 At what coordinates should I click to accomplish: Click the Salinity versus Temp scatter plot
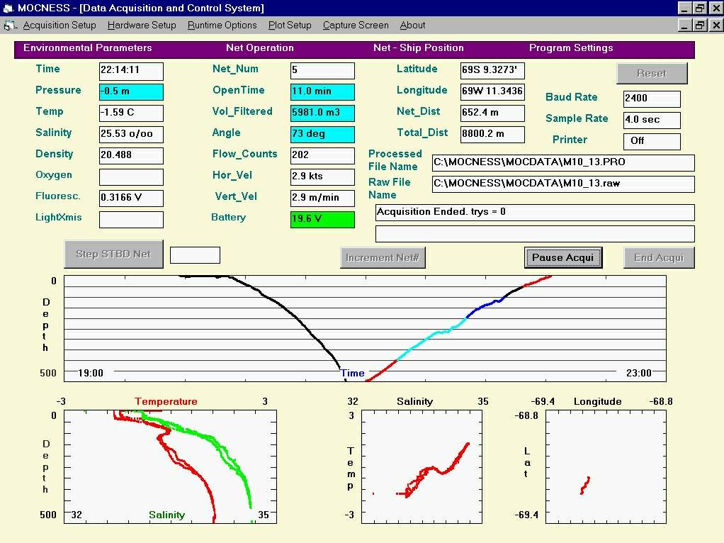tap(422, 466)
